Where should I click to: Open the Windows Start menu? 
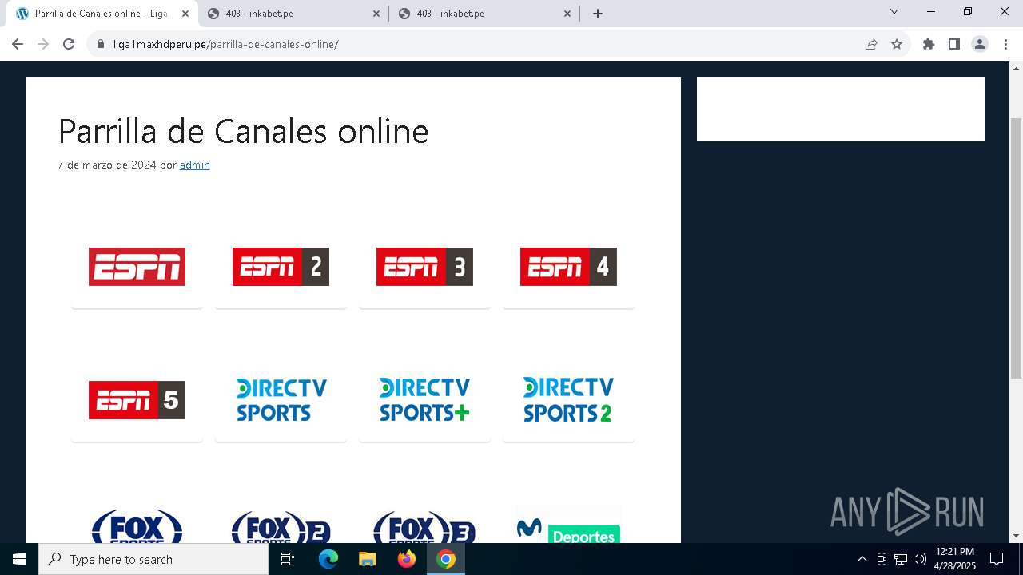click(x=19, y=559)
